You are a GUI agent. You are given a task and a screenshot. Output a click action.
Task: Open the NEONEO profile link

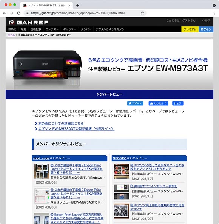coord(120,158)
